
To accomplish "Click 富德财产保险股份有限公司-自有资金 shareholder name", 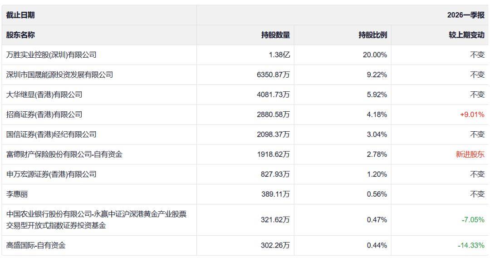I will click(64, 154).
